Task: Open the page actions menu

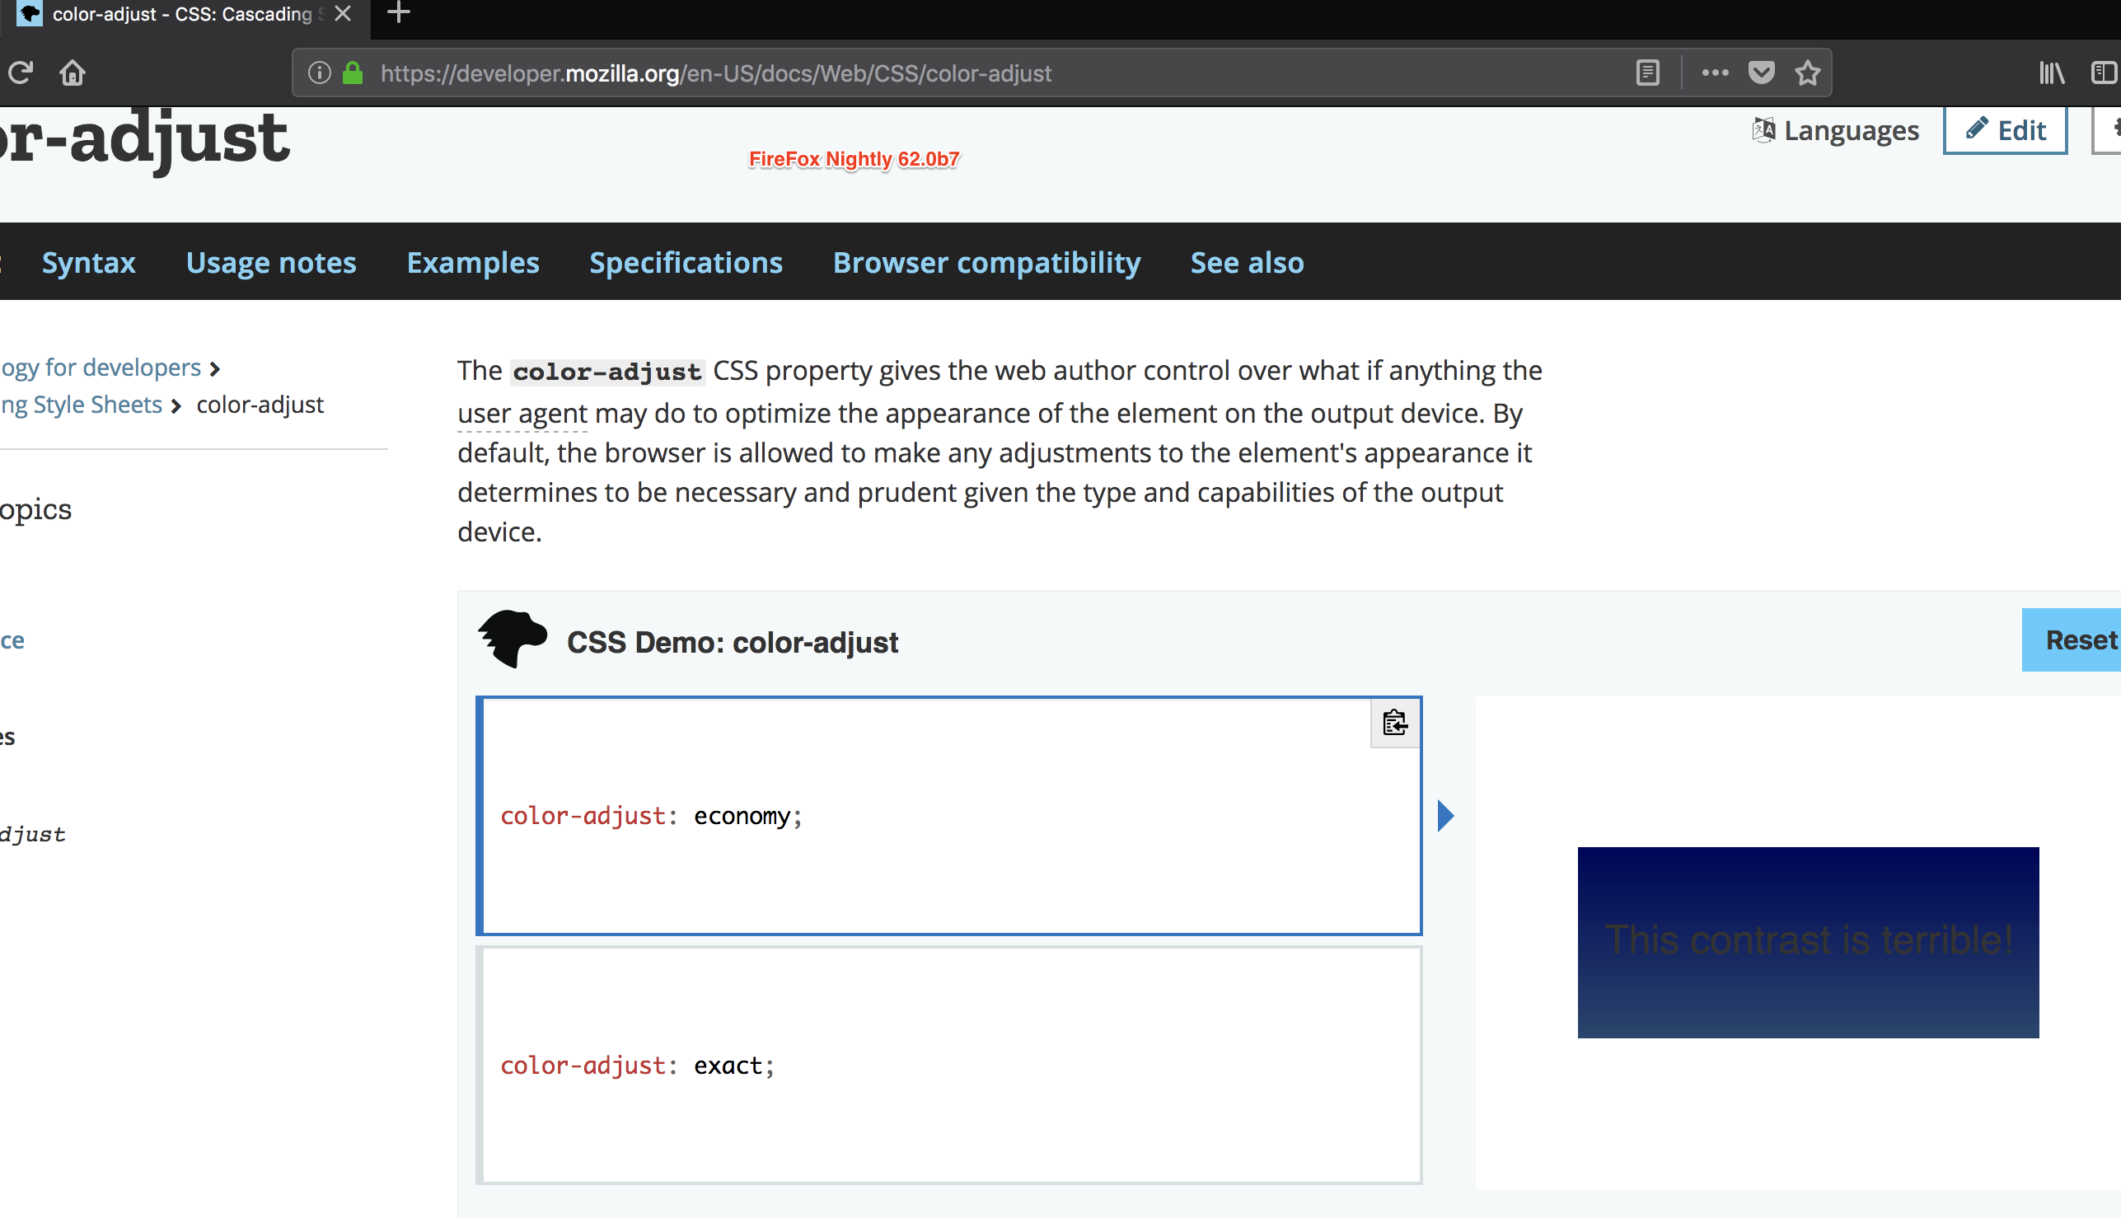Action: [x=1715, y=73]
